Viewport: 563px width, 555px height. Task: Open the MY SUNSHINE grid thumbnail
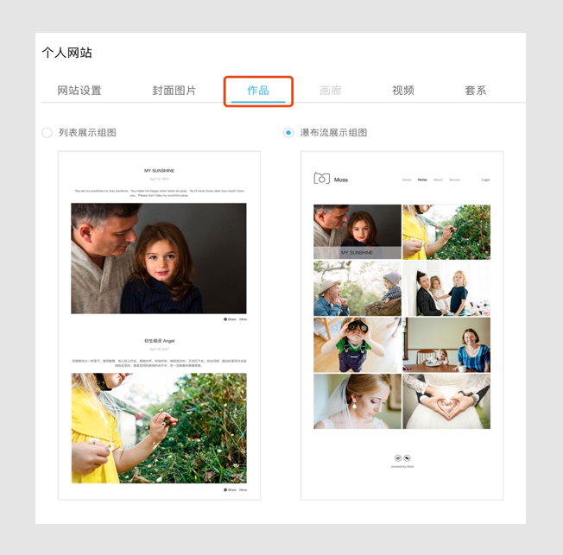point(357,231)
